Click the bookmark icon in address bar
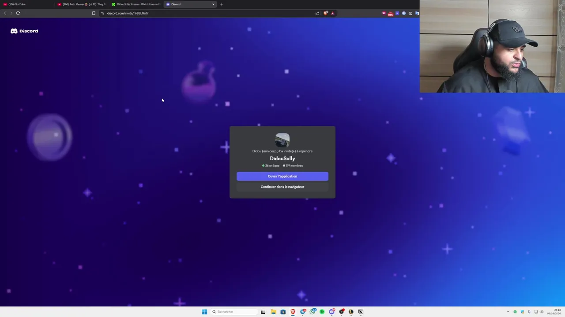 tap(94, 13)
